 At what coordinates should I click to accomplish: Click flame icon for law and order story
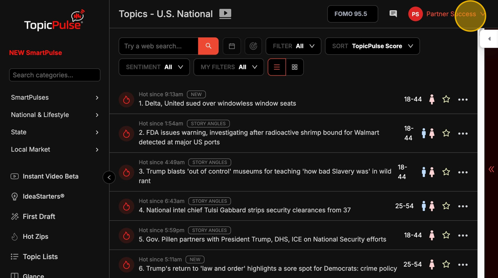coord(126,265)
